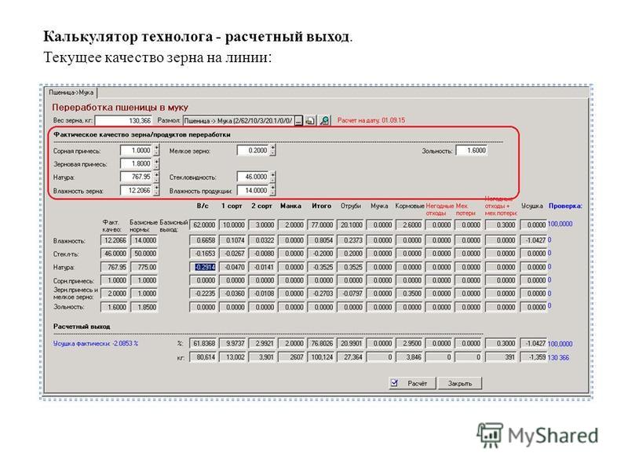Edit the Мелкое зерно value field
Viewport: 628px width, 471px height.
click(253, 151)
